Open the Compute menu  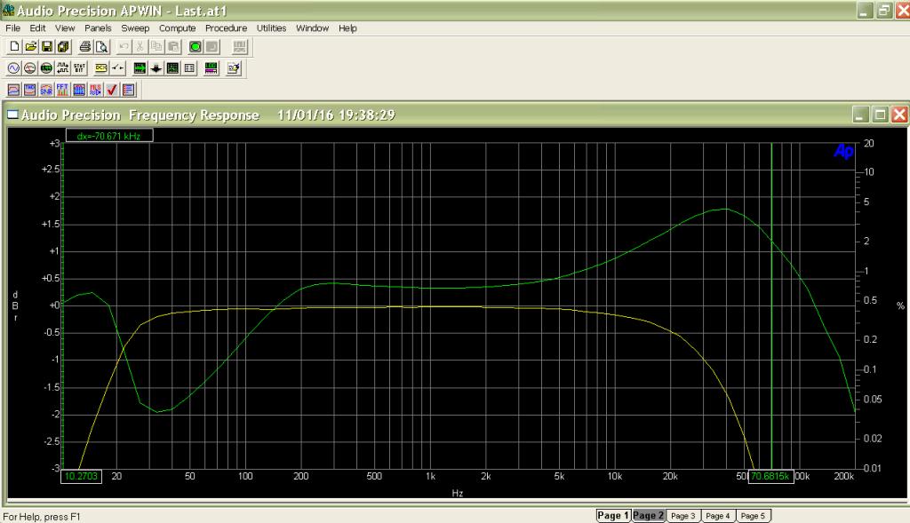[x=177, y=28]
